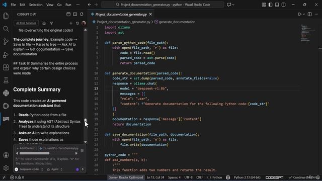Image resolution: width=322 pixels, height=181 pixels.
Task: Open the Agent mode selector
Action: [55, 169]
